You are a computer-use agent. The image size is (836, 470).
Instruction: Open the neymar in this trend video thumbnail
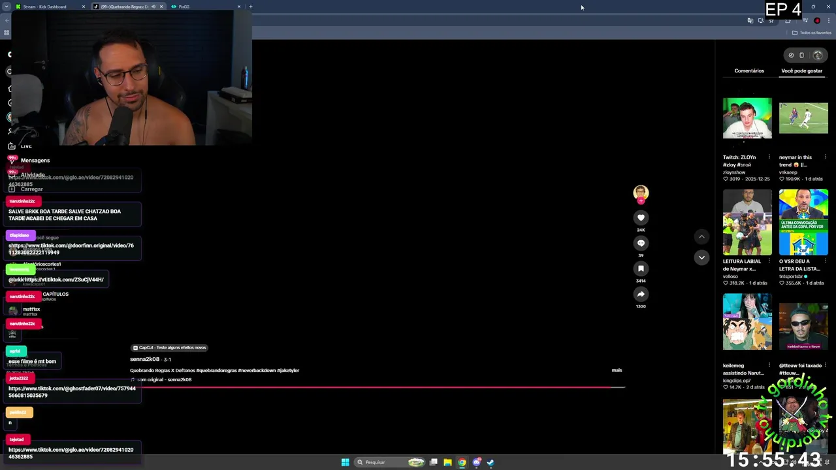803,118
